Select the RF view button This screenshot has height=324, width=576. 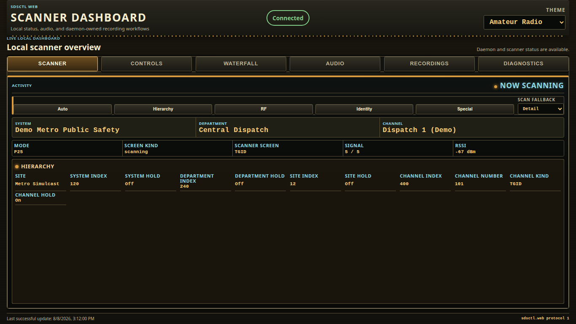pyautogui.click(x=264, y=109)
